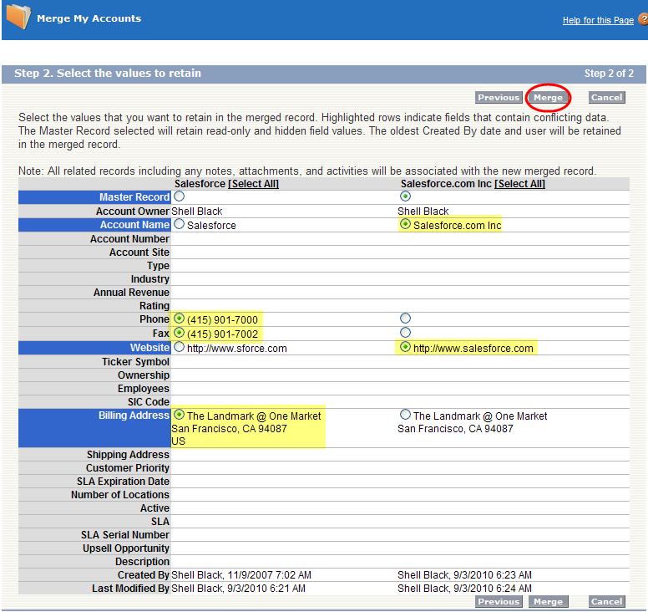Click the 'Upsell Opportunity' row label
Screen dimensions: 648x612
tap(126, 548)
